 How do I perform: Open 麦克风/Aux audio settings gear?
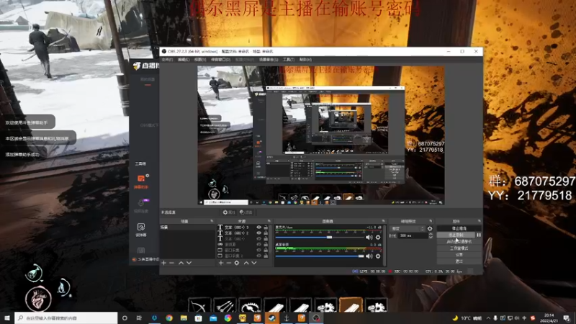(378, 238)
